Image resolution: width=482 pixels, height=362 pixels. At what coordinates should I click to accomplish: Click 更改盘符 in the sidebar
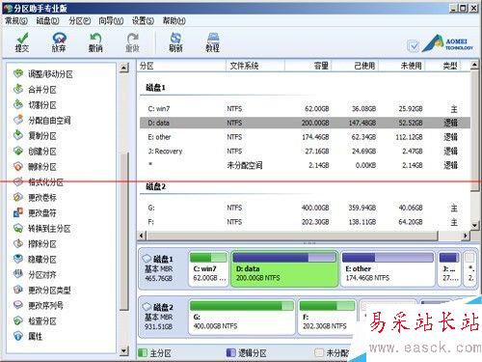point(35,213)
